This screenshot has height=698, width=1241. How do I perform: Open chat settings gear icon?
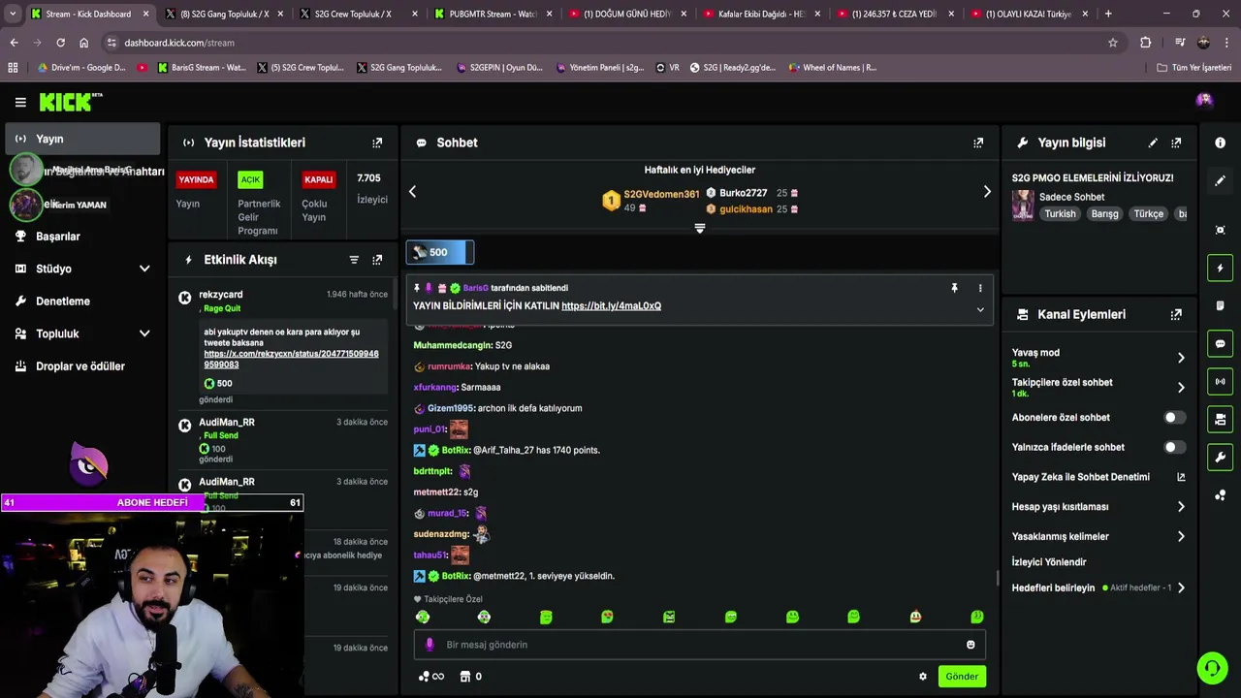(923, 677)
